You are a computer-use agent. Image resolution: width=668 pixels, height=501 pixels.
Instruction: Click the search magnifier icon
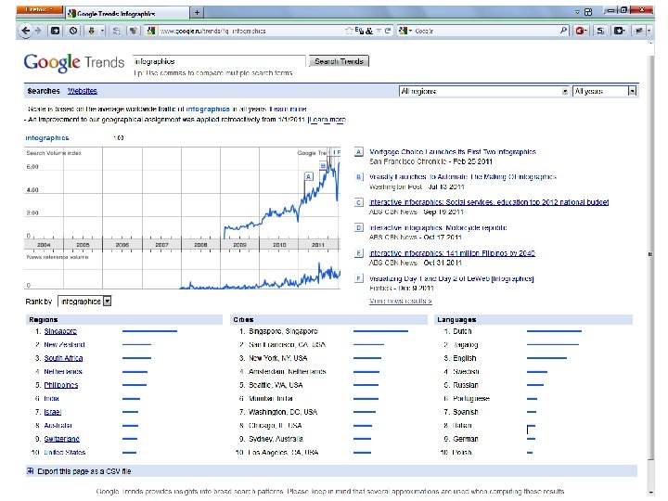pos(563,31)
